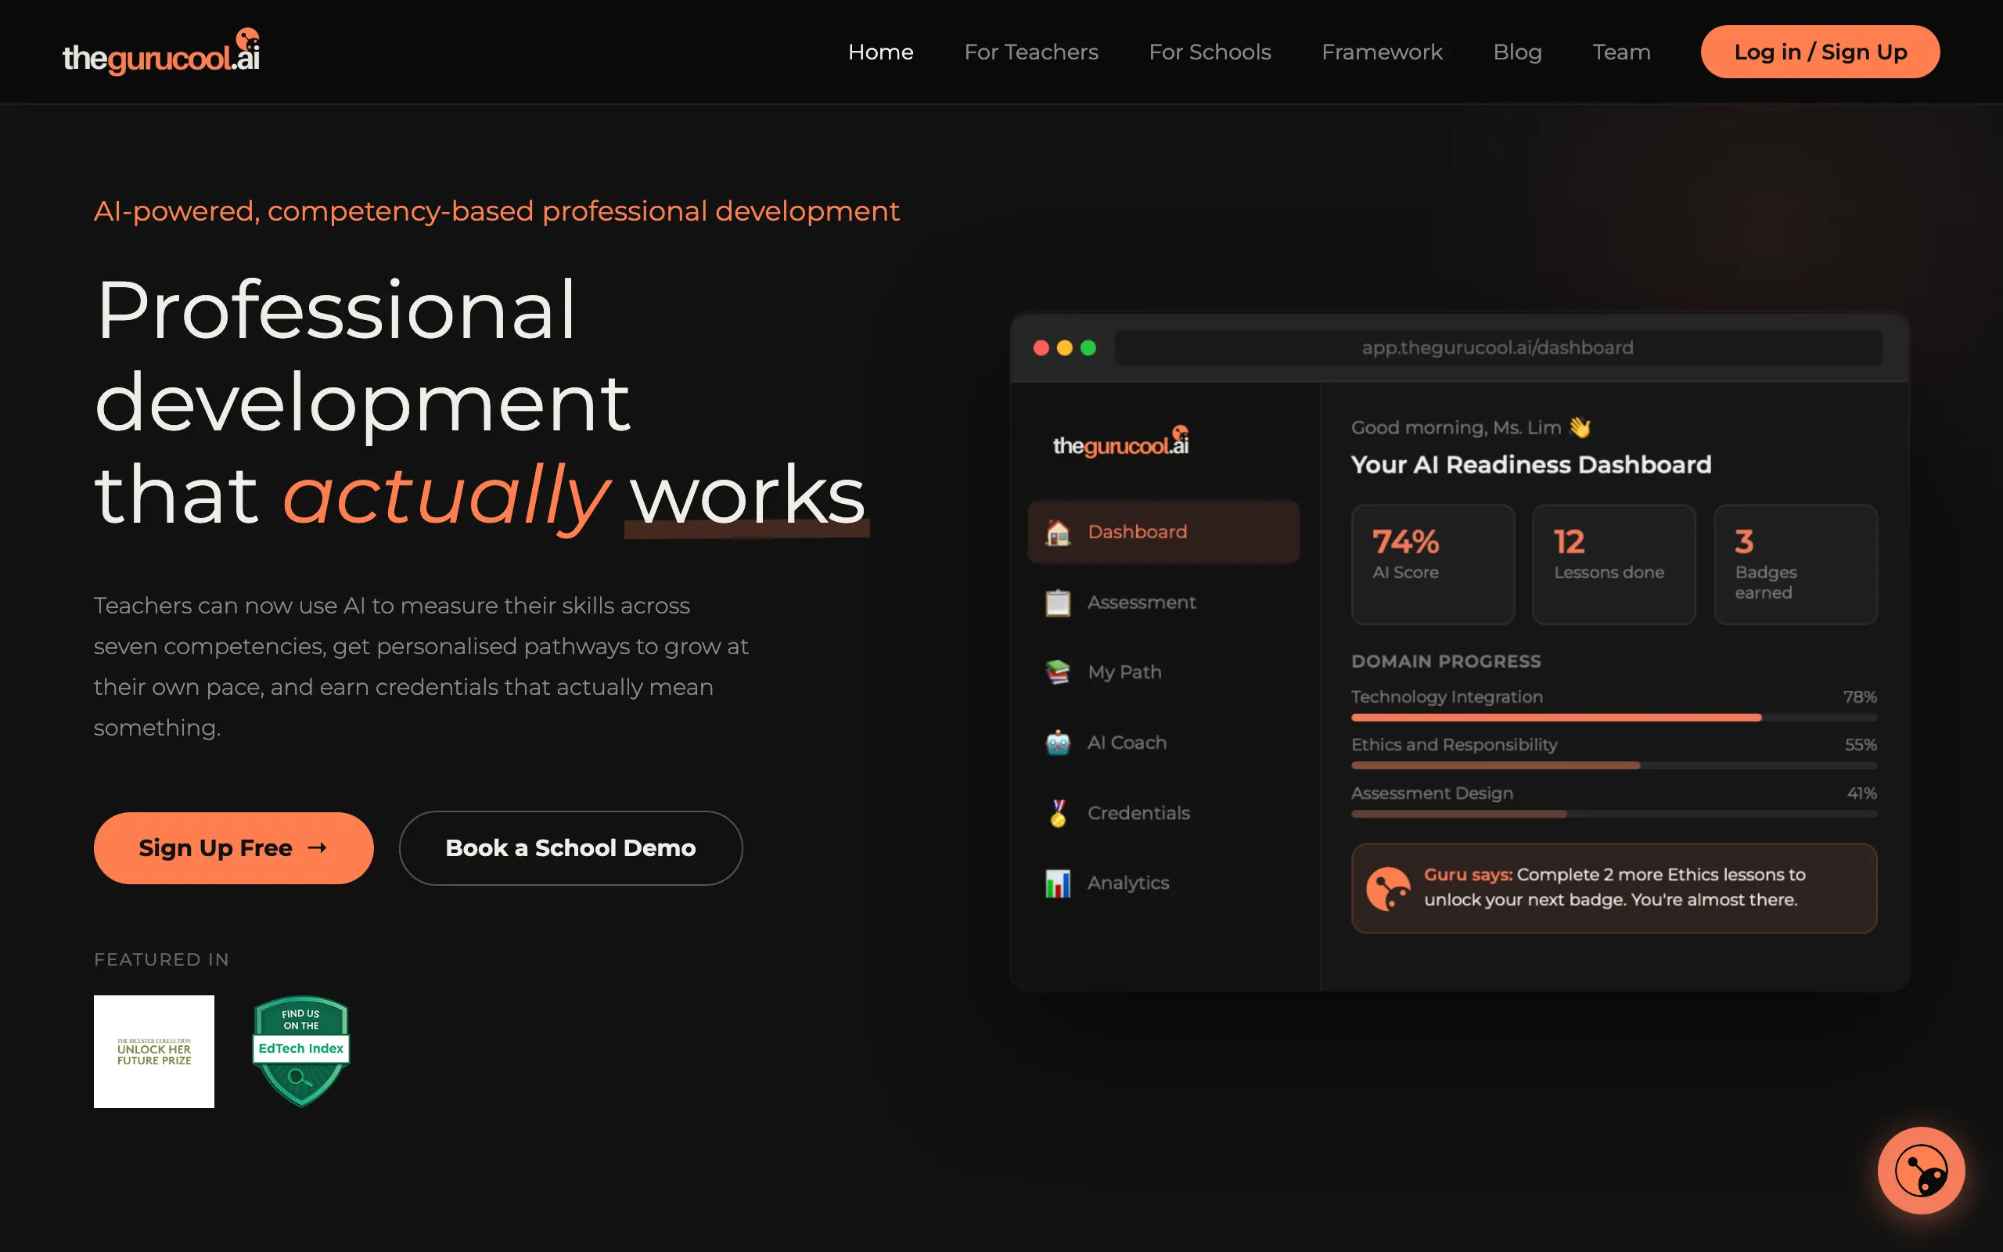Click the 'Ethics and Responsibility' label
This screenshot has height=1252, width=2003.
1455,744
